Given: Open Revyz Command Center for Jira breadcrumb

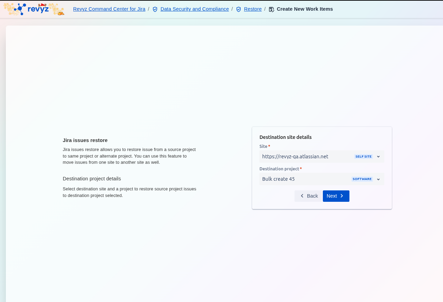Looking at the screenshot, I should point(109,9).
